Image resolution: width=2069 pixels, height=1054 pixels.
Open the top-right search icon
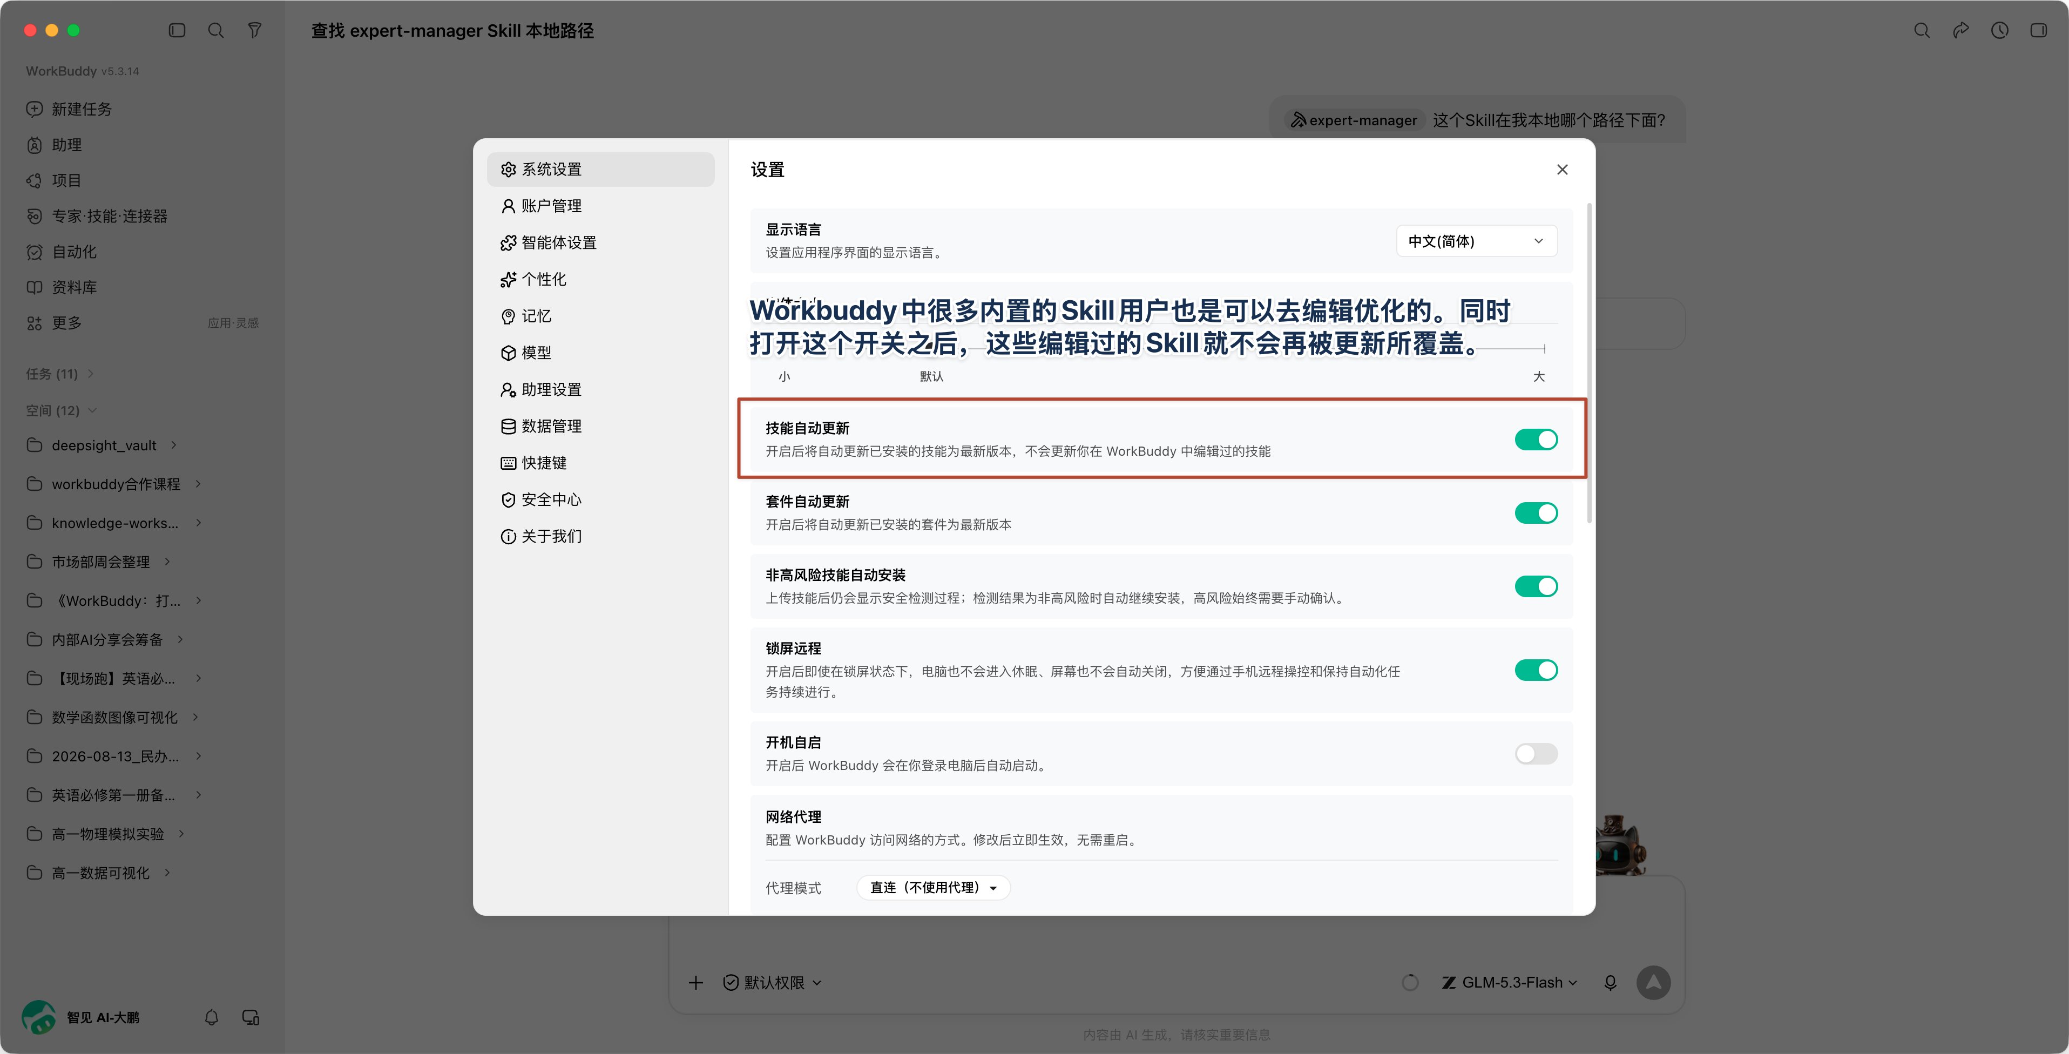coord(1922,31)
